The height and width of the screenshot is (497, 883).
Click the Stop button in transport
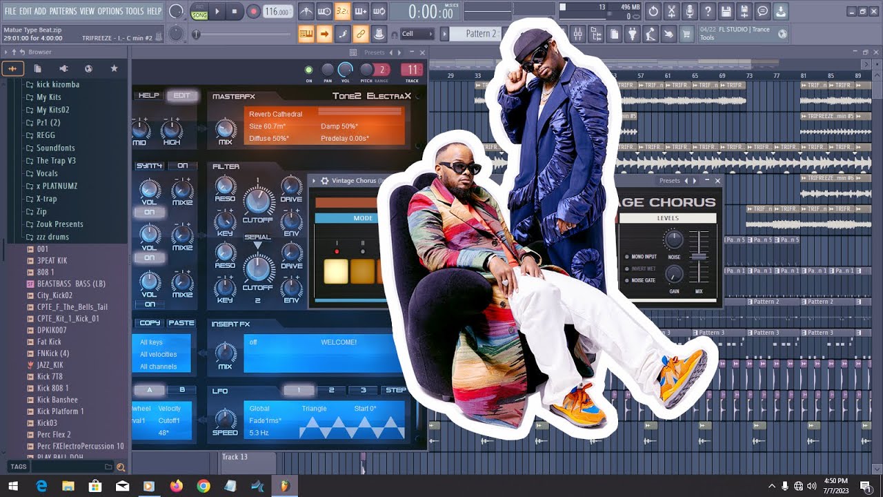coord(235,11)
